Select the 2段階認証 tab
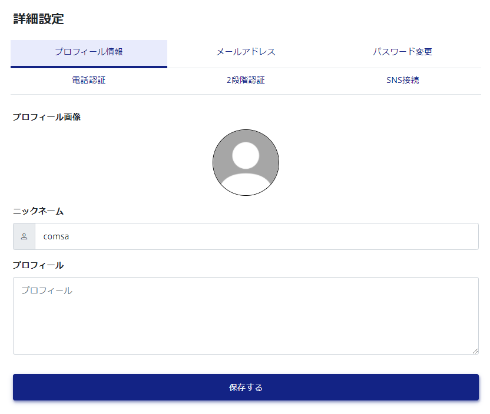 tap(246, 81)
